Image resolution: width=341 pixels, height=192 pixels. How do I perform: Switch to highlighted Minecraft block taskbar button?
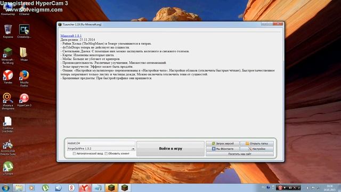(x=111, y=188)
